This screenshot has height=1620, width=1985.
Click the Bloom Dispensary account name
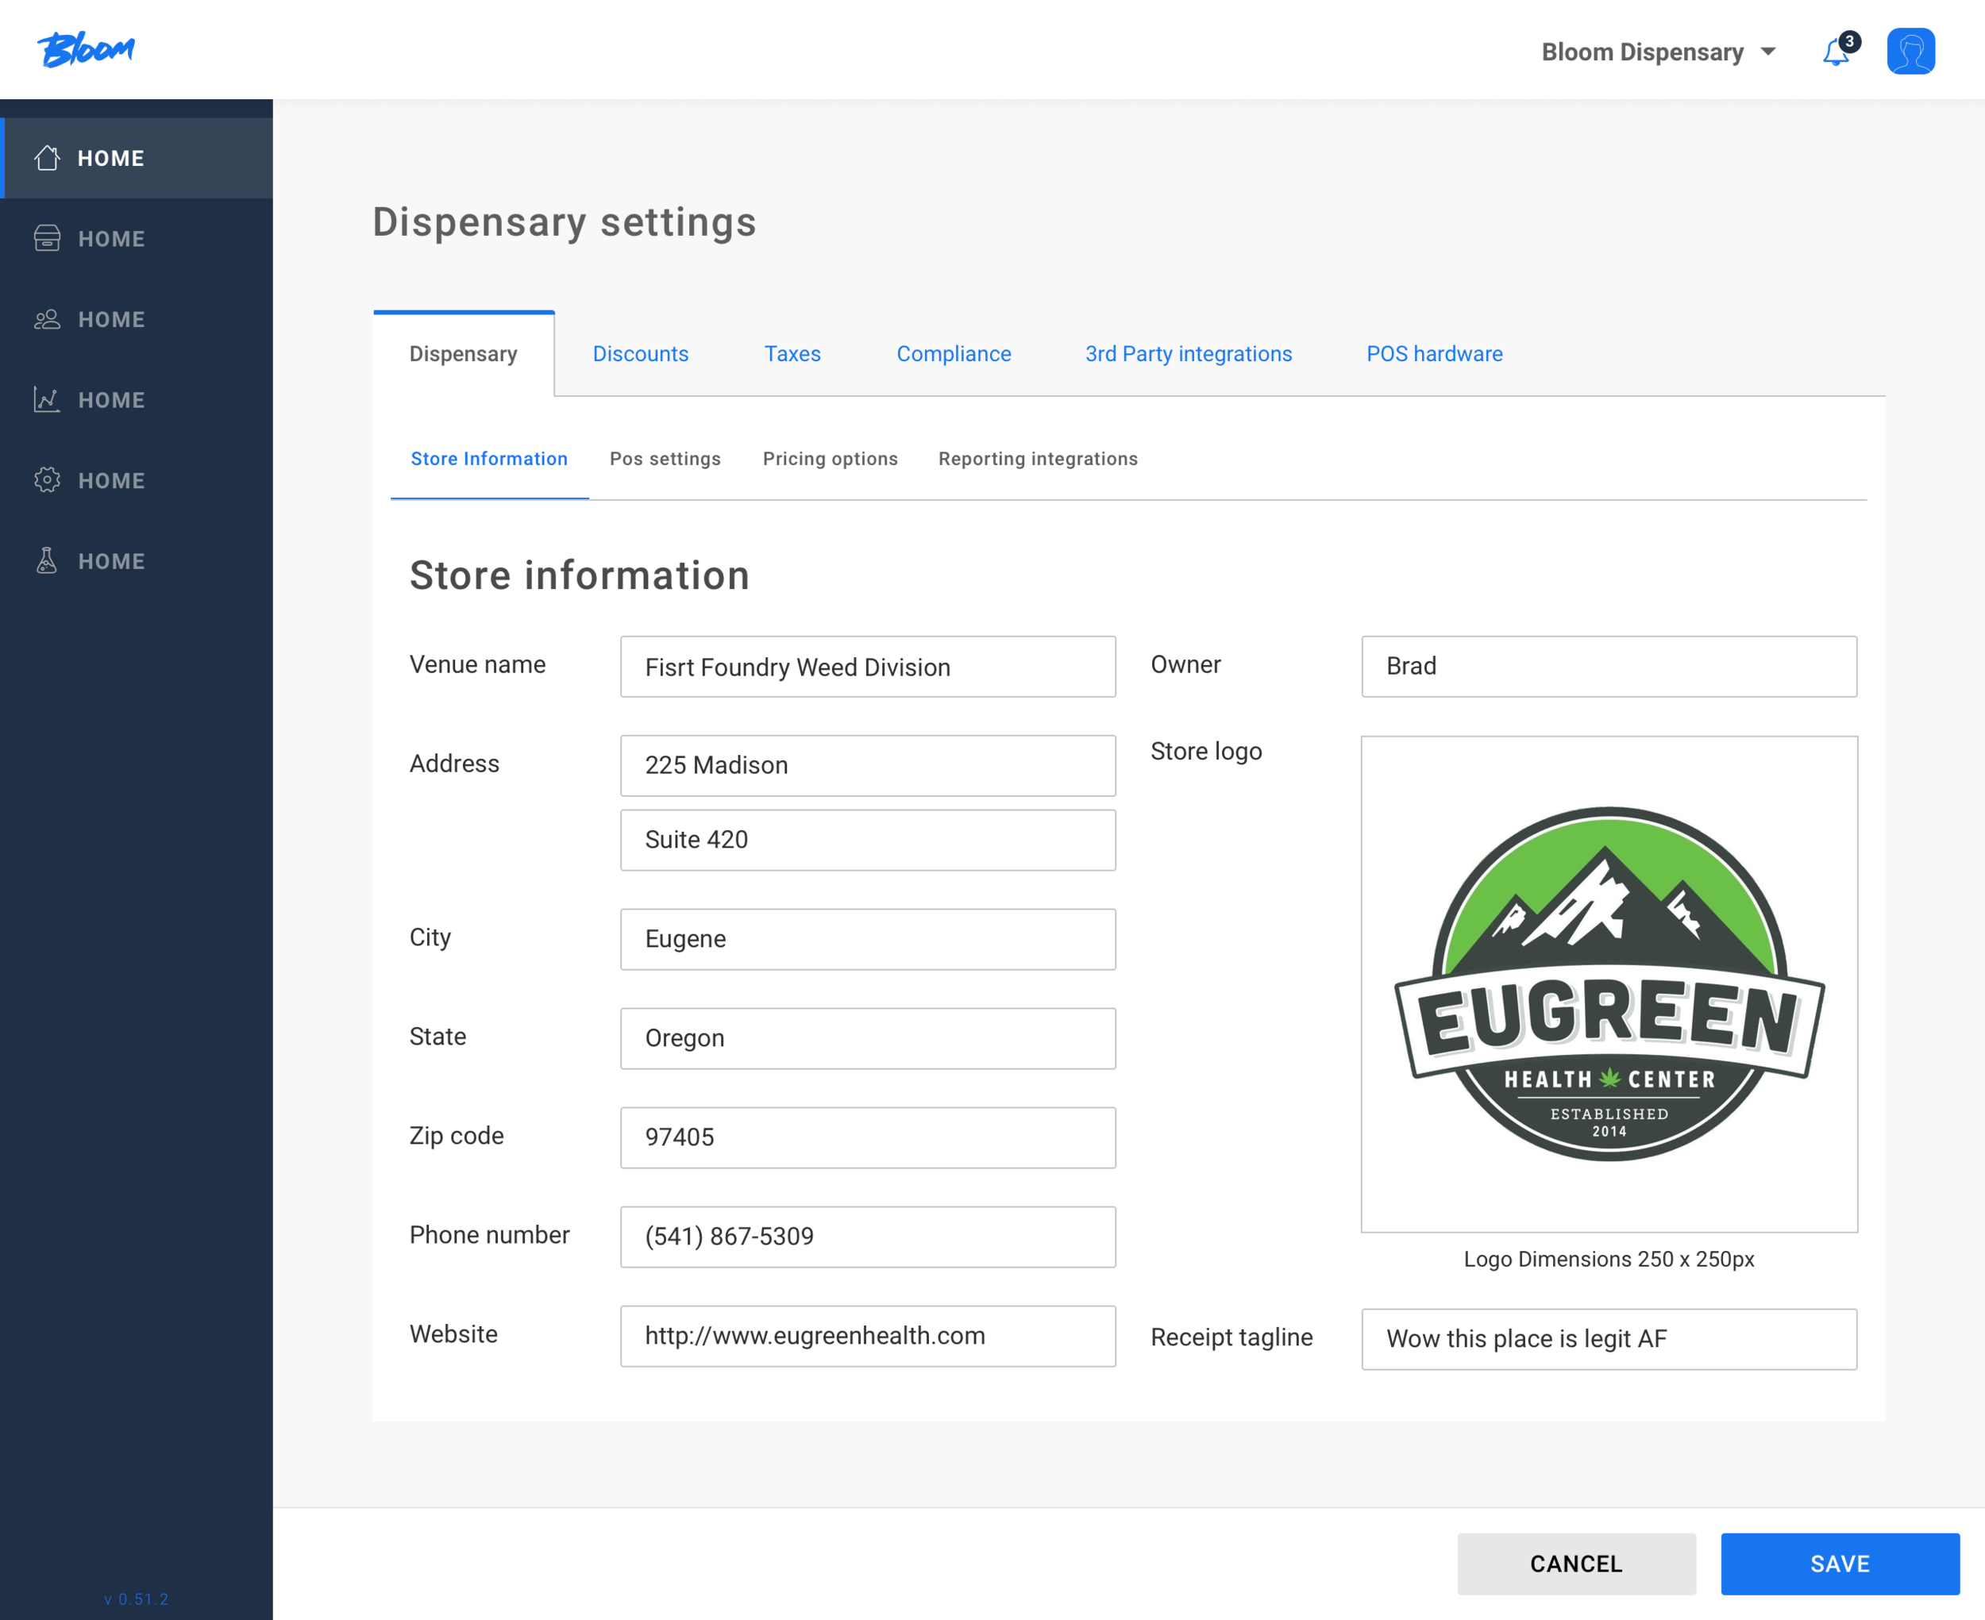(1641, 52)
